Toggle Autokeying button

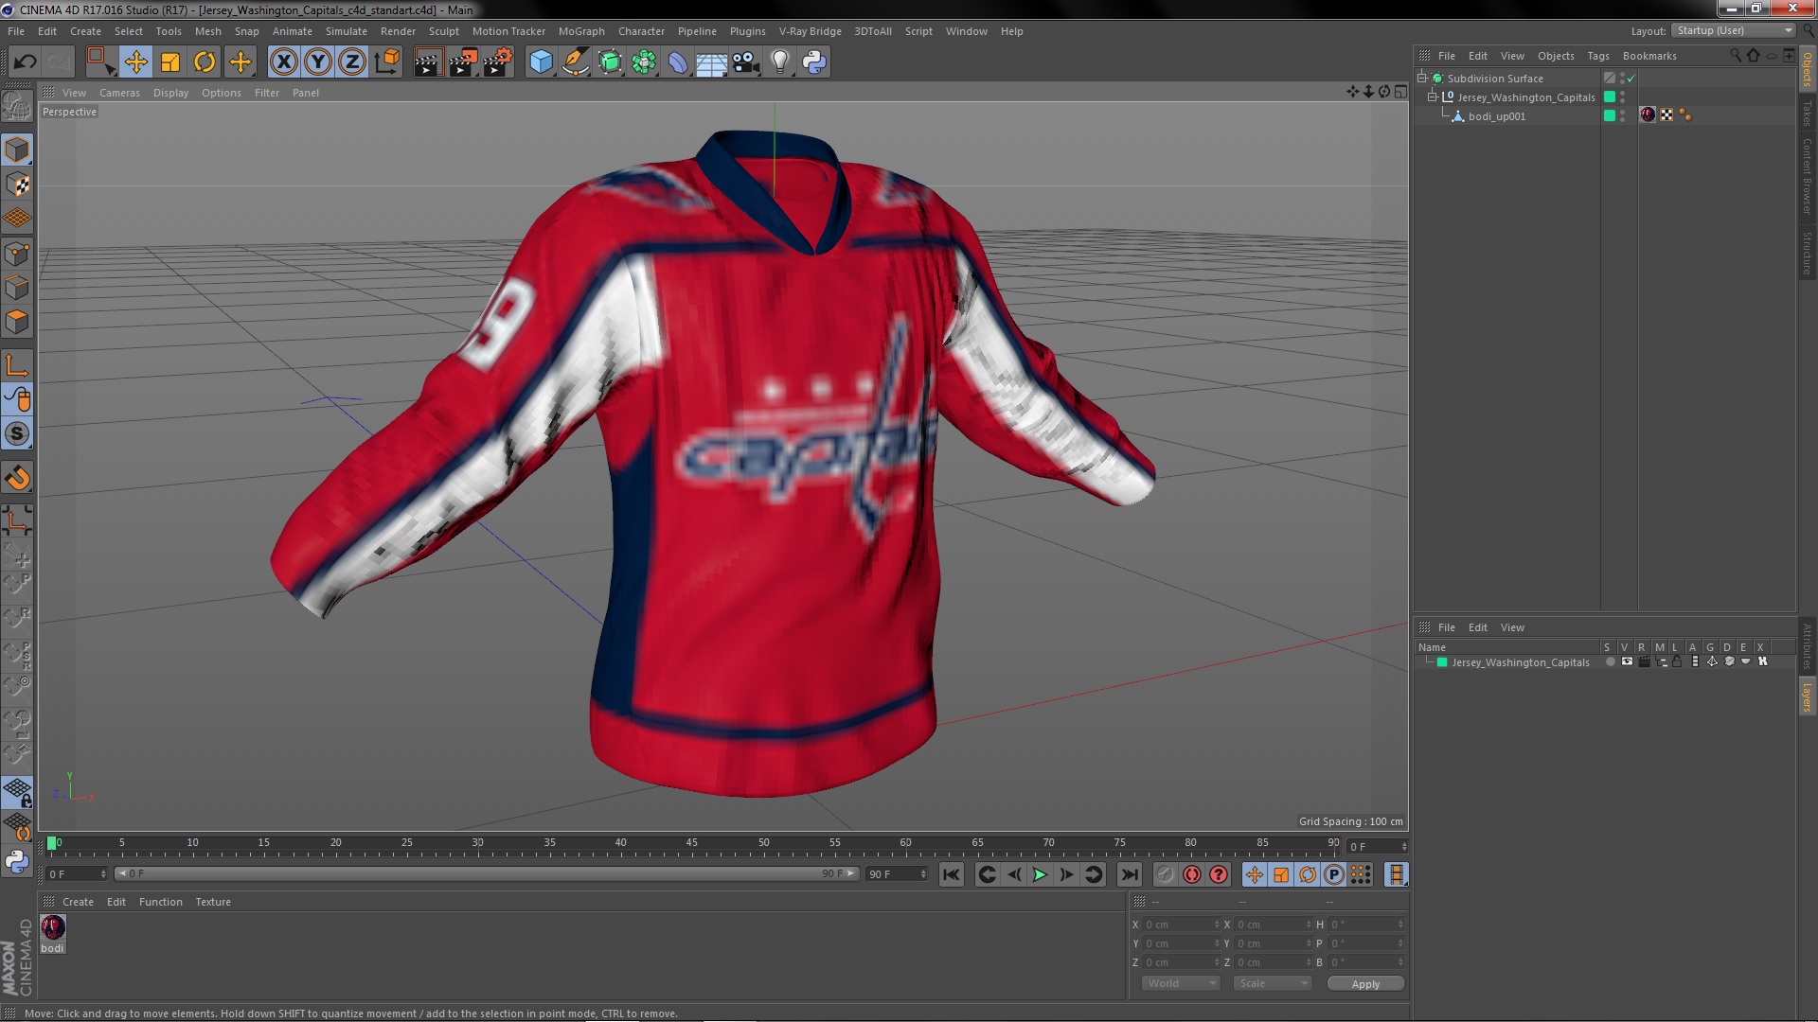coord(1192,874)
